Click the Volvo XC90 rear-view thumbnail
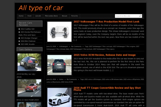 click(x=60, y=65)
